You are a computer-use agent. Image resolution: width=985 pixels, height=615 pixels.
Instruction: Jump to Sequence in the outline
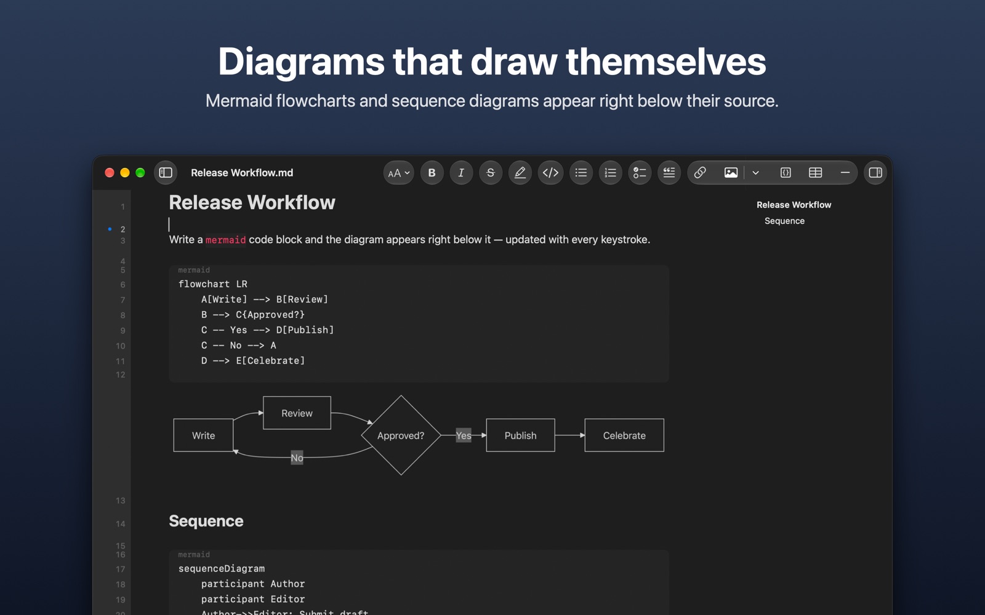click(784, 221)
